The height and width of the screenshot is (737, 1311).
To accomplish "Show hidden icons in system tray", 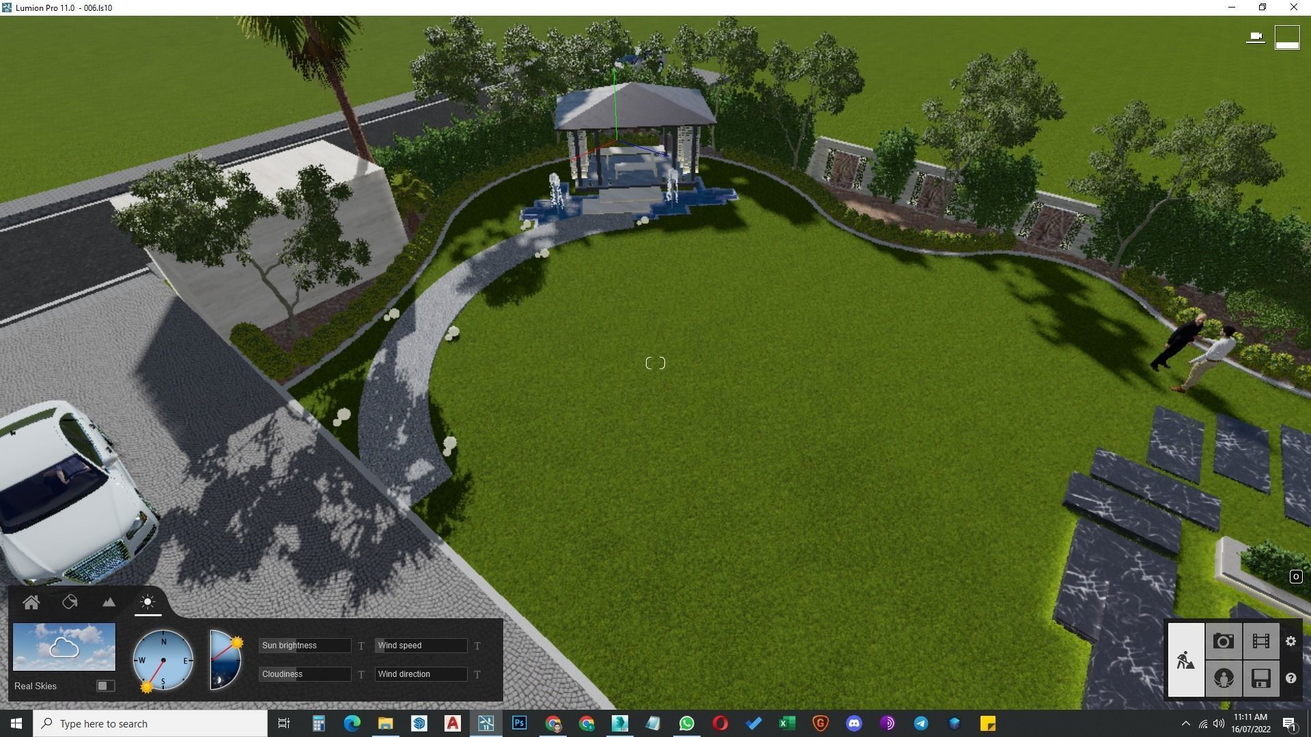I will pos(1185,724).
